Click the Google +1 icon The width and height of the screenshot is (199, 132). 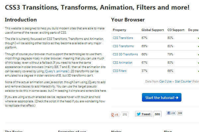115,114
